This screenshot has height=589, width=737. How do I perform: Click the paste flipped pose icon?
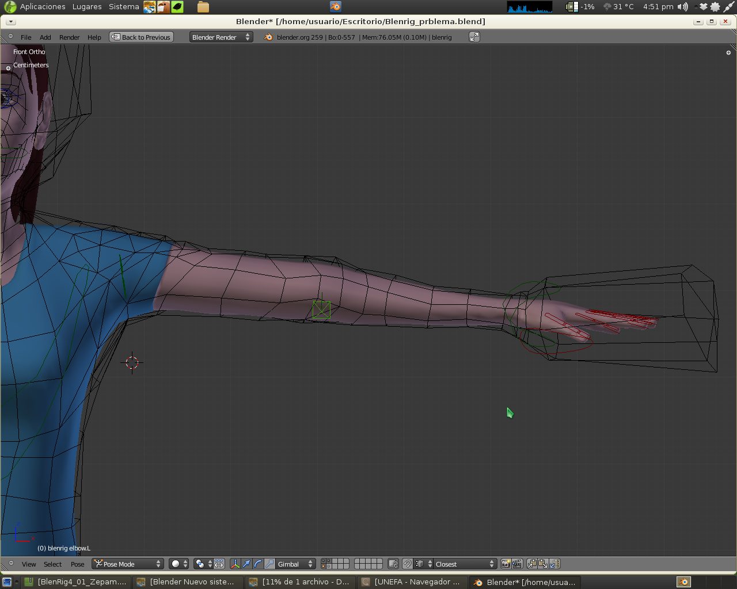coord(555,564)
